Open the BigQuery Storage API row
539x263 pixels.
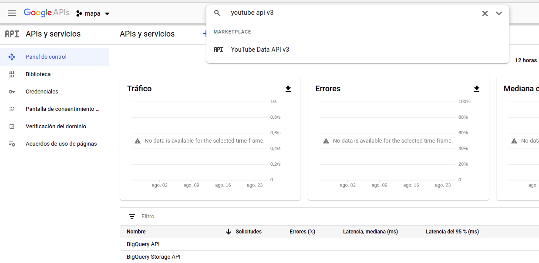coord(329,257)
